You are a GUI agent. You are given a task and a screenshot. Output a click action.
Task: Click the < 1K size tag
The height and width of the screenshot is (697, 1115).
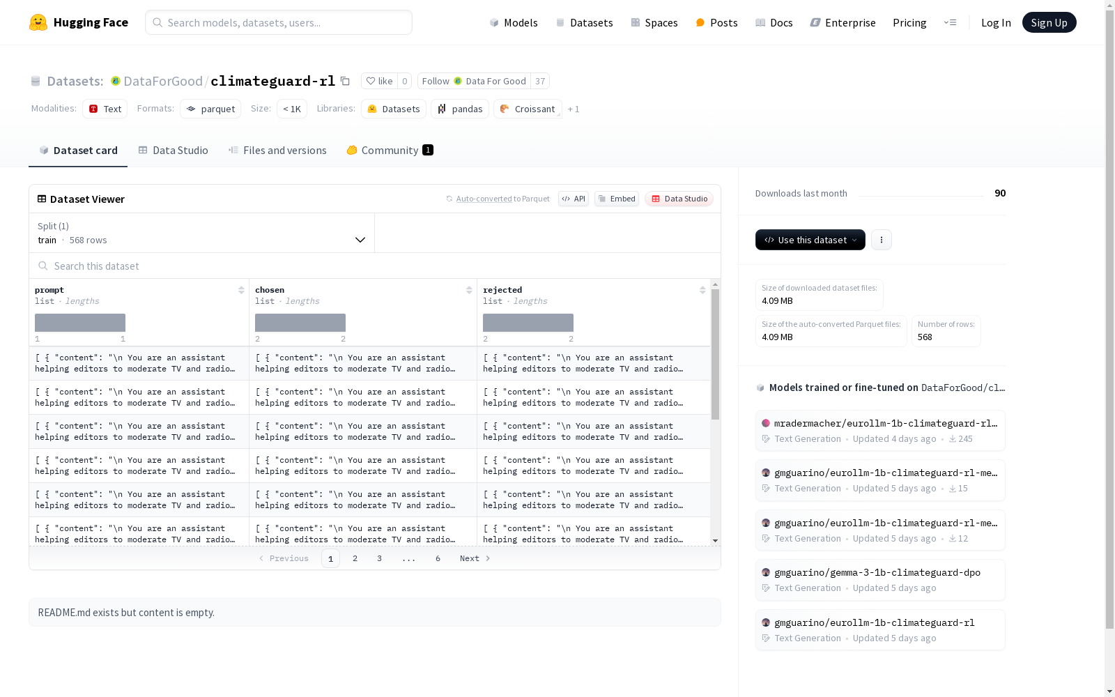click(x=292, y=109)
